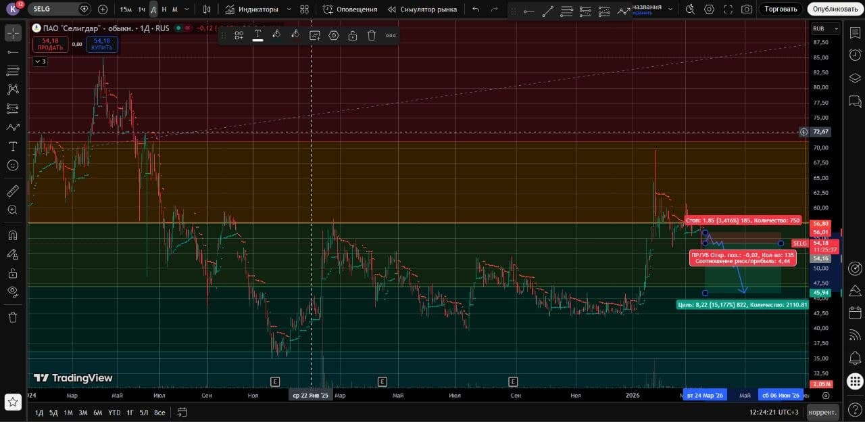The width and height of the screenshot is (865, 422).
Task: Open the Indicators (Индикаторы) panel
Action: (x=252, y=9)
